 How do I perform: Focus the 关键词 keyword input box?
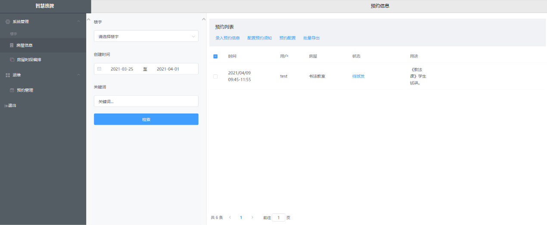pyautogui.click(x=146, y=101)
